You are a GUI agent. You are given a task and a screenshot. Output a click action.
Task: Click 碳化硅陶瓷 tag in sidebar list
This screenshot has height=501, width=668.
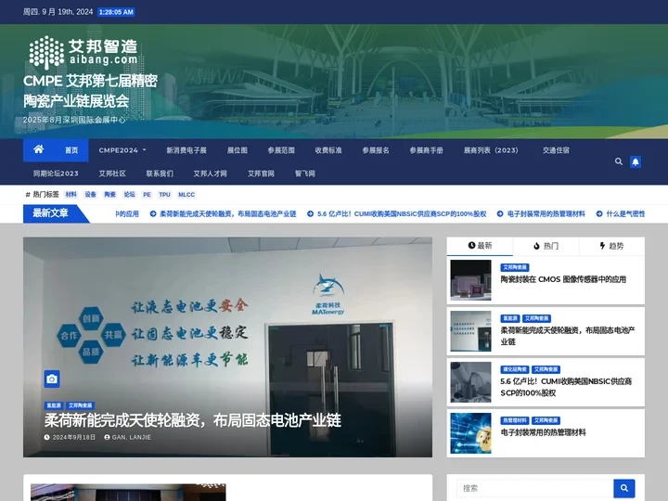[x=514, y=369]
